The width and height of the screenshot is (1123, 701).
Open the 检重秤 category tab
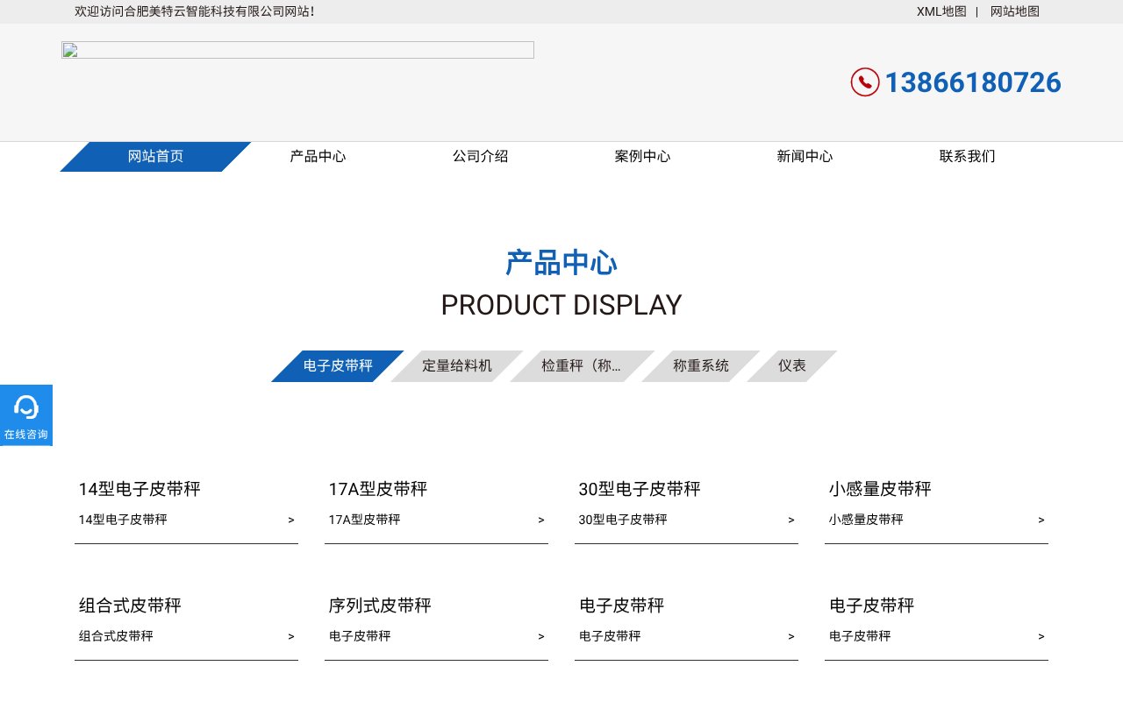tap(582, 365)
